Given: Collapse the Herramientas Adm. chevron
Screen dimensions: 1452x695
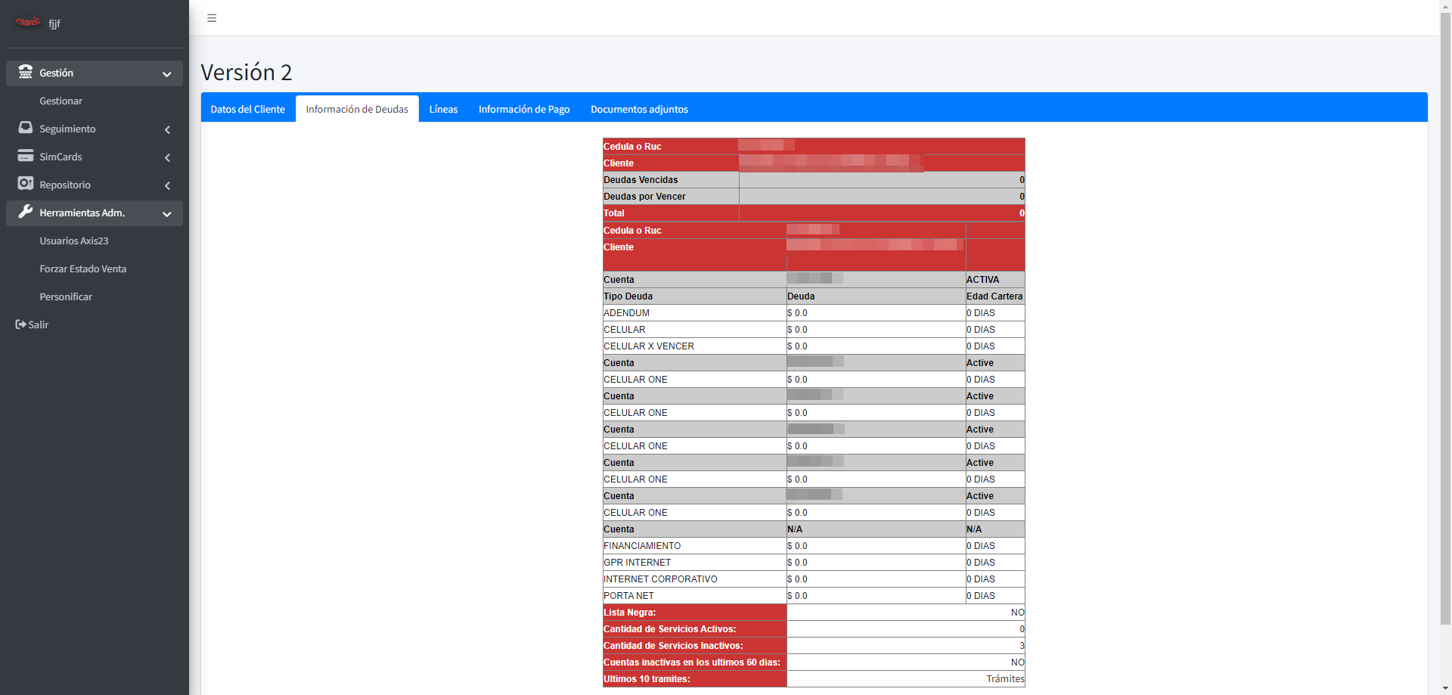Looking at the screenshot, I should (167, 214).
